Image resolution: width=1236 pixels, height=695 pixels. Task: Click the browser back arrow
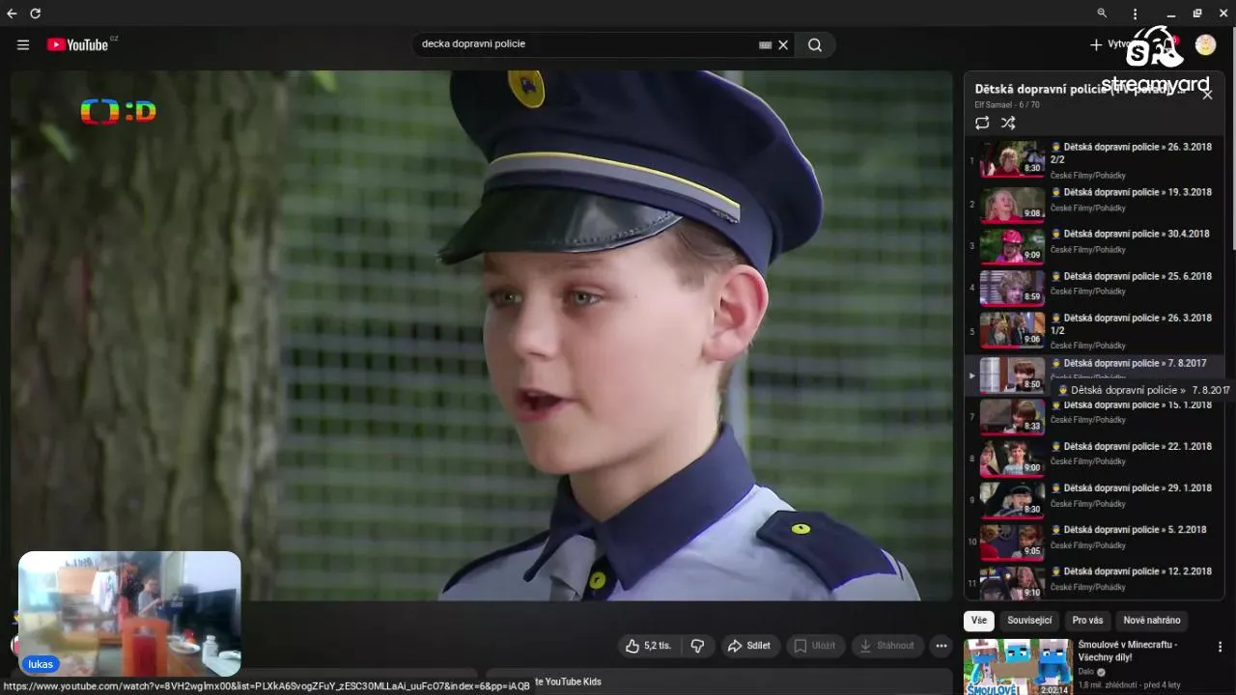12,14
